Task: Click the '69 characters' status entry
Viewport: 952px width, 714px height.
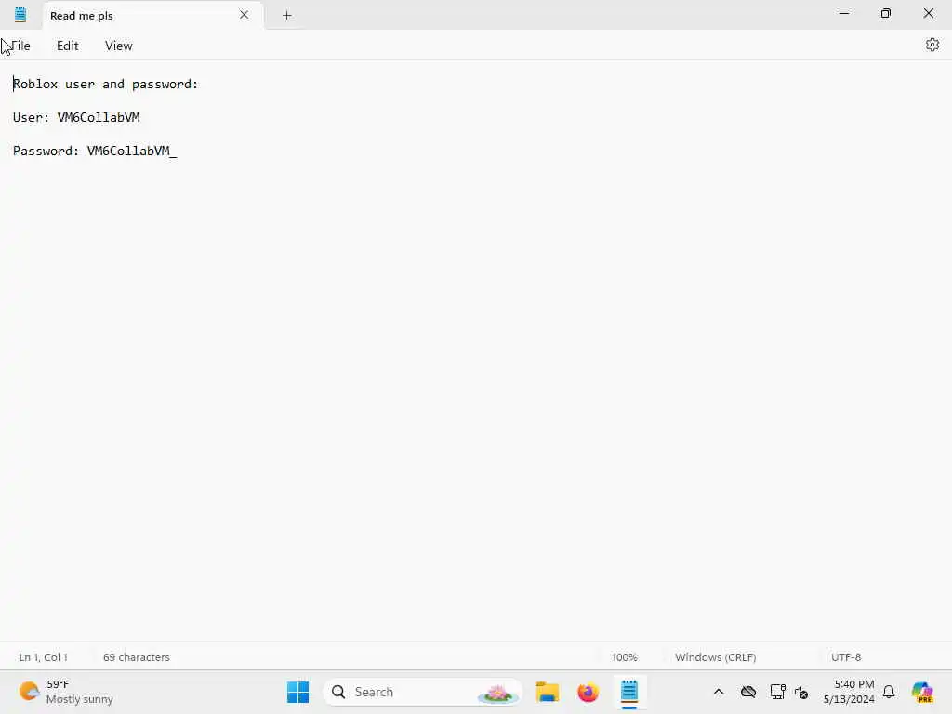Action: (137, 657)
